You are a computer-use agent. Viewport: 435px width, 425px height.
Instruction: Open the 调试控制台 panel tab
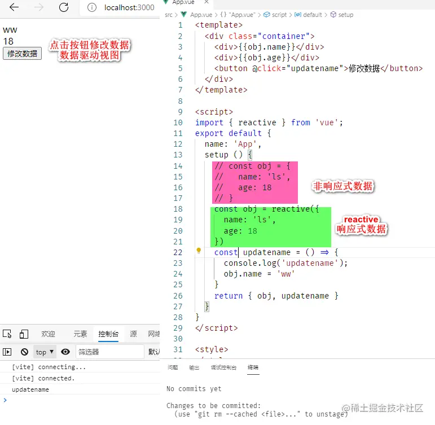223,367
